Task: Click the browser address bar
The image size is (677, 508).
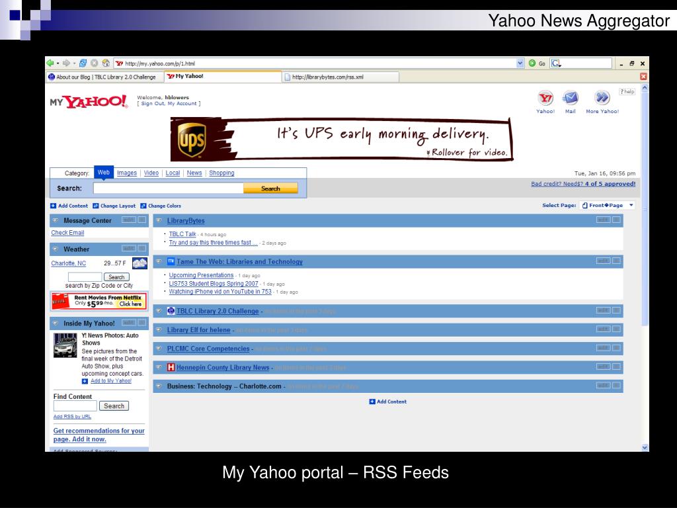Action: click(x=315, y=63)
